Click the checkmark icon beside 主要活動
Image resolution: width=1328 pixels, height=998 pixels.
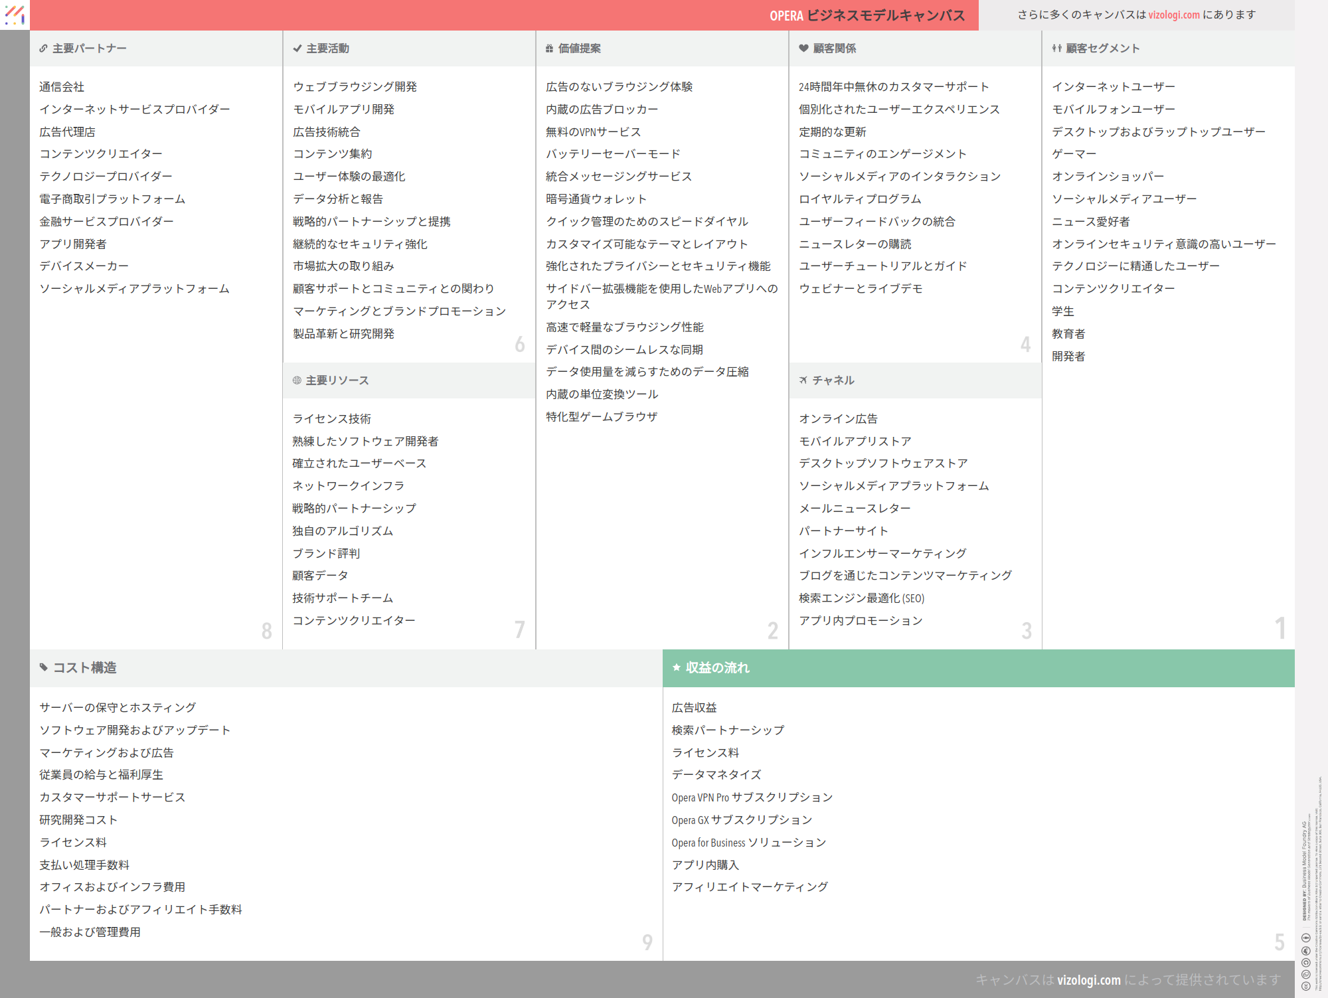pyautogui.click(x=297, y=48)
